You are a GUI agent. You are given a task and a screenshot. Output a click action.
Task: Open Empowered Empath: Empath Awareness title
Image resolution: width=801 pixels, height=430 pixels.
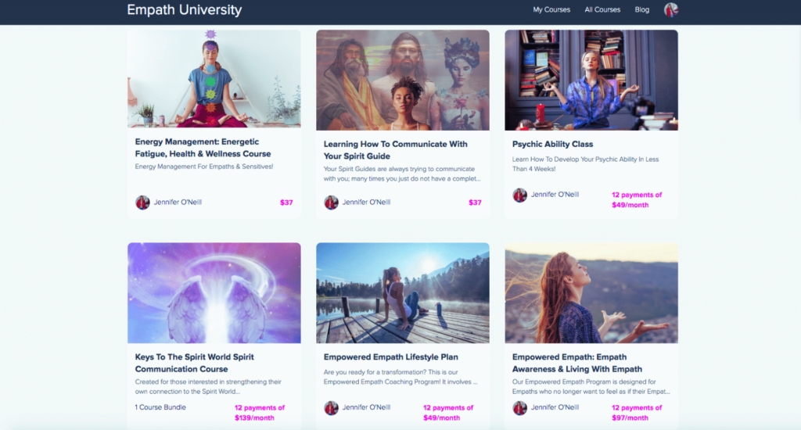577,363
